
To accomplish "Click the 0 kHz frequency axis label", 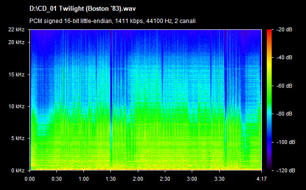I will point(18,170).
